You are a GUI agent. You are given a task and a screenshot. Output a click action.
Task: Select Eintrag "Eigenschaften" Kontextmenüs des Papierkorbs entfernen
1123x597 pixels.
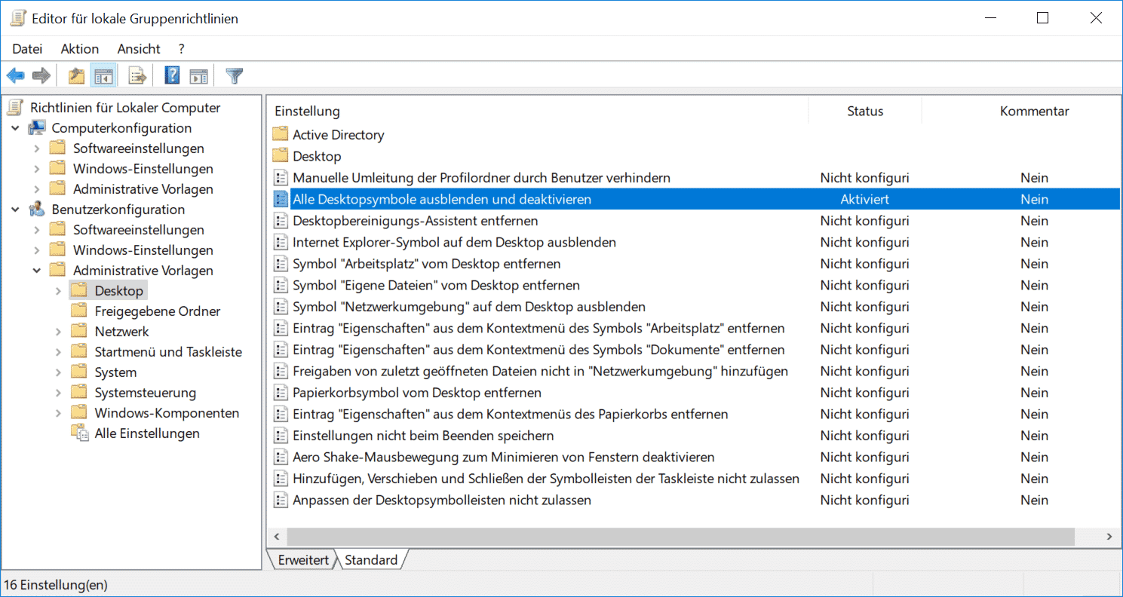pos(511,415)
